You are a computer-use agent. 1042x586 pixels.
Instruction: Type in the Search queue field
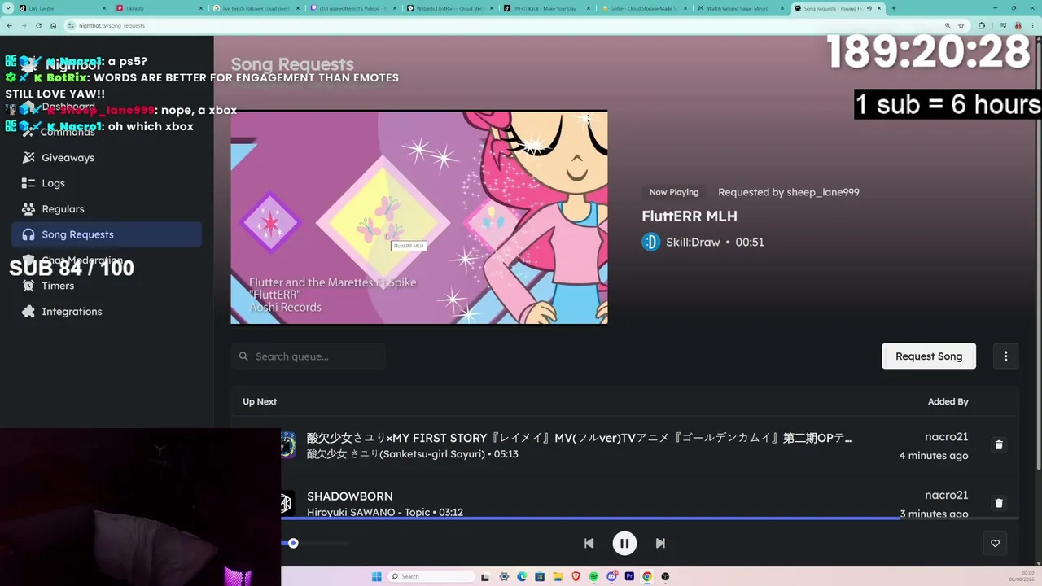pyautogui.click(x=309, y=356)
